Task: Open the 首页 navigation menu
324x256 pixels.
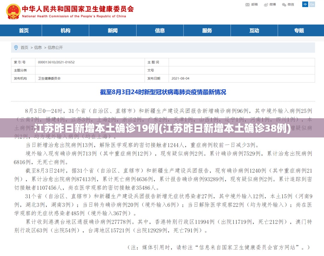Action: coord(24,31)
